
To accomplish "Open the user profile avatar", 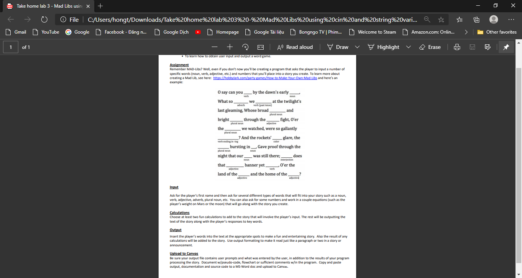I will click(x=494, y=19).
